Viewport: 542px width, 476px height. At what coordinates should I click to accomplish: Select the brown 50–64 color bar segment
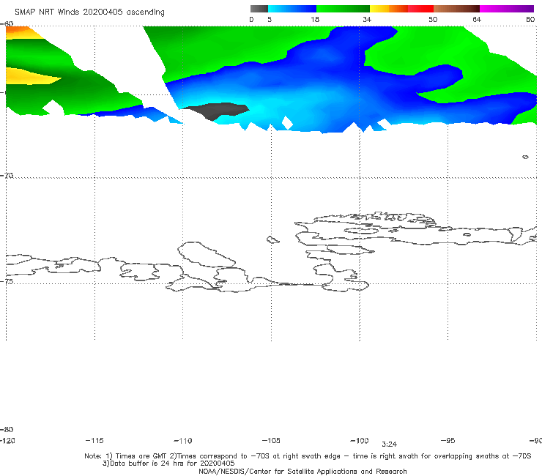click(x=456, y=9)
